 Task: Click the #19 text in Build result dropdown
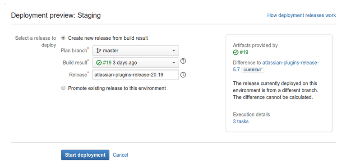pyautogui.click(x=107, y=63)
